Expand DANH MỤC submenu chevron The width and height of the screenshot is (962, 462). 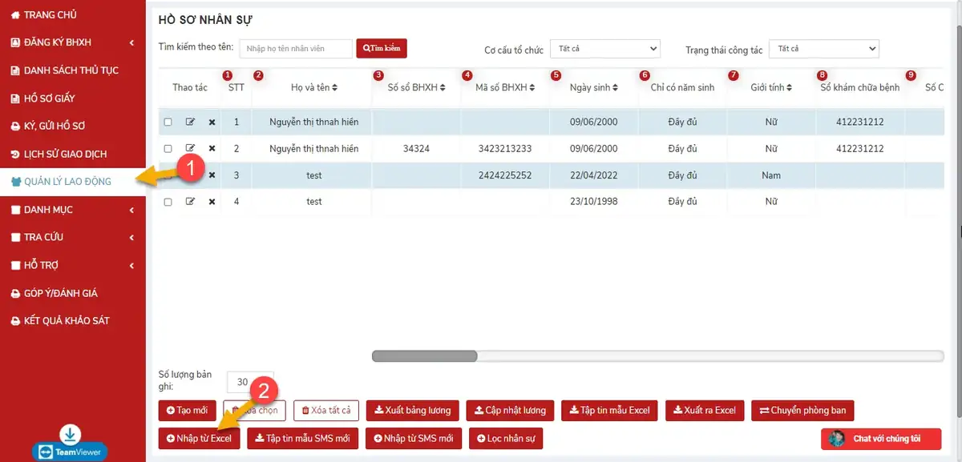click(x=131, y=210)
